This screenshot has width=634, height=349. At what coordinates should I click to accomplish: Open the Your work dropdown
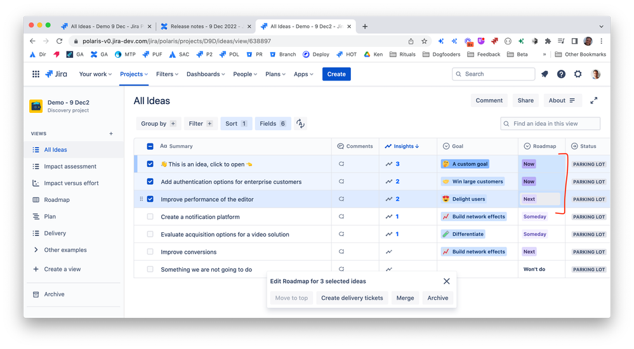[95, 74]
